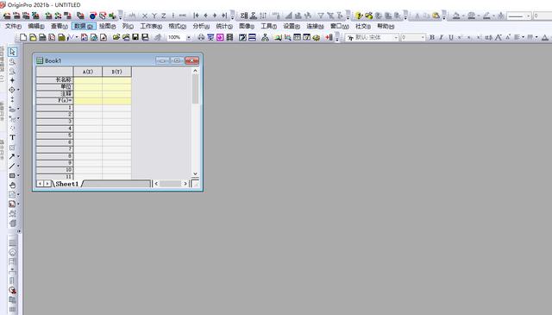
Task: Toggle Italic text formatting
Action: 441,37
